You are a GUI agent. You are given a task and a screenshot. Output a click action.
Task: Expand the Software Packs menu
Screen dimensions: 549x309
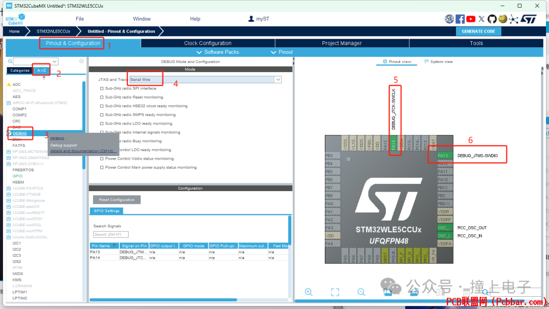(x=218, y=52)
